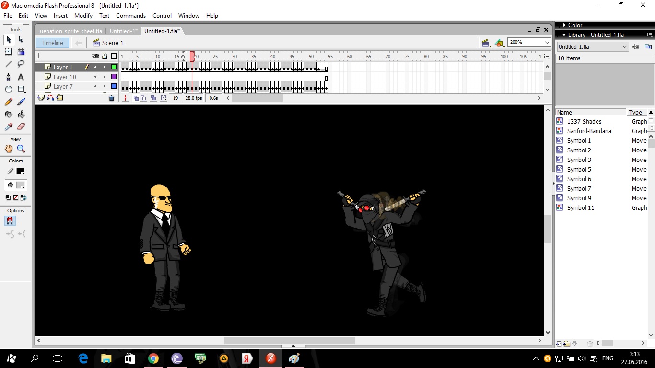The width and height of the screenshot is (655, 368).
Task: Select the Gradient Transform tool
Action: (x=21, y=52)
